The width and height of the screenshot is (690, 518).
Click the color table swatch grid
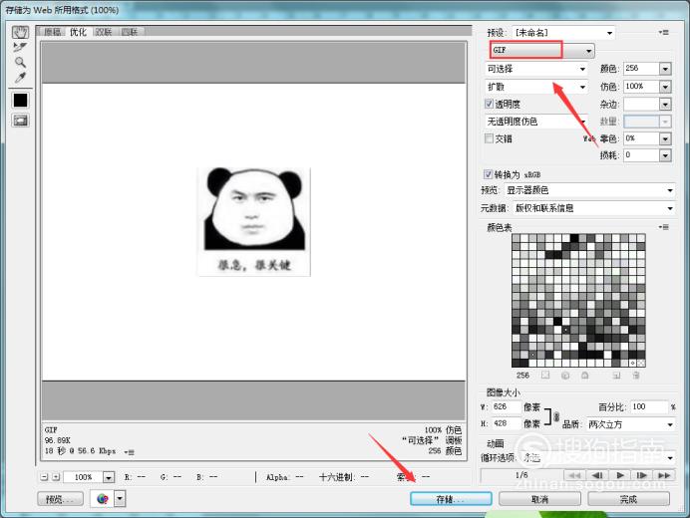coord(578,300)
